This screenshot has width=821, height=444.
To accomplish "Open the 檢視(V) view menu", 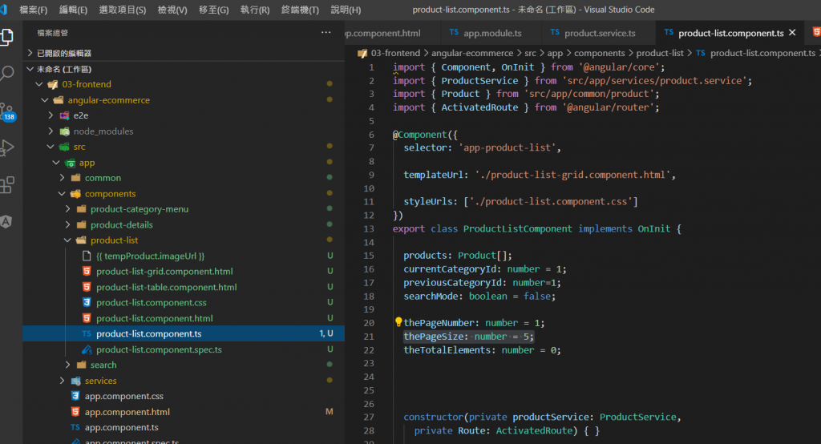I will pyautogui.click(x=172, y=10).
